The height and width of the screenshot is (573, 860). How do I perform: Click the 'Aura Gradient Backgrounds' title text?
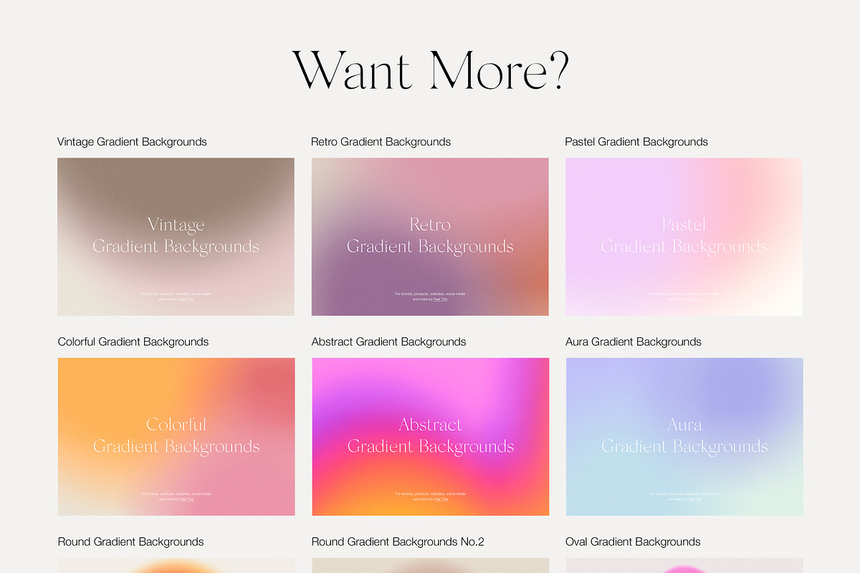(x=633, y=342)
